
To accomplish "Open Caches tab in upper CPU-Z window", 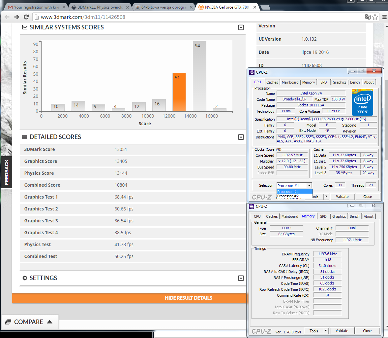I will (272, 82).
